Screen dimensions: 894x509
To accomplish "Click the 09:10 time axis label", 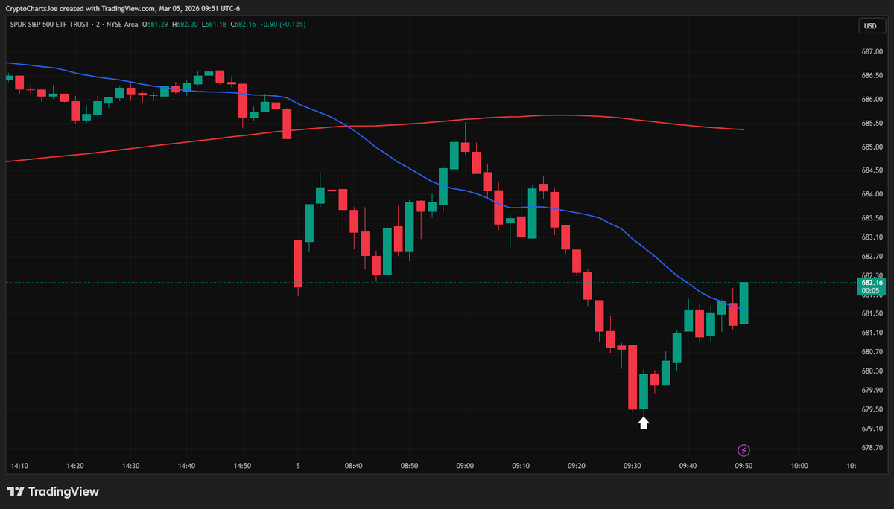I will click(x=521, y=466).
